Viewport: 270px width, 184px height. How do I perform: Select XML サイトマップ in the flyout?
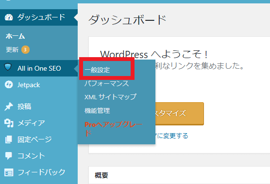[x=110, y=97]
